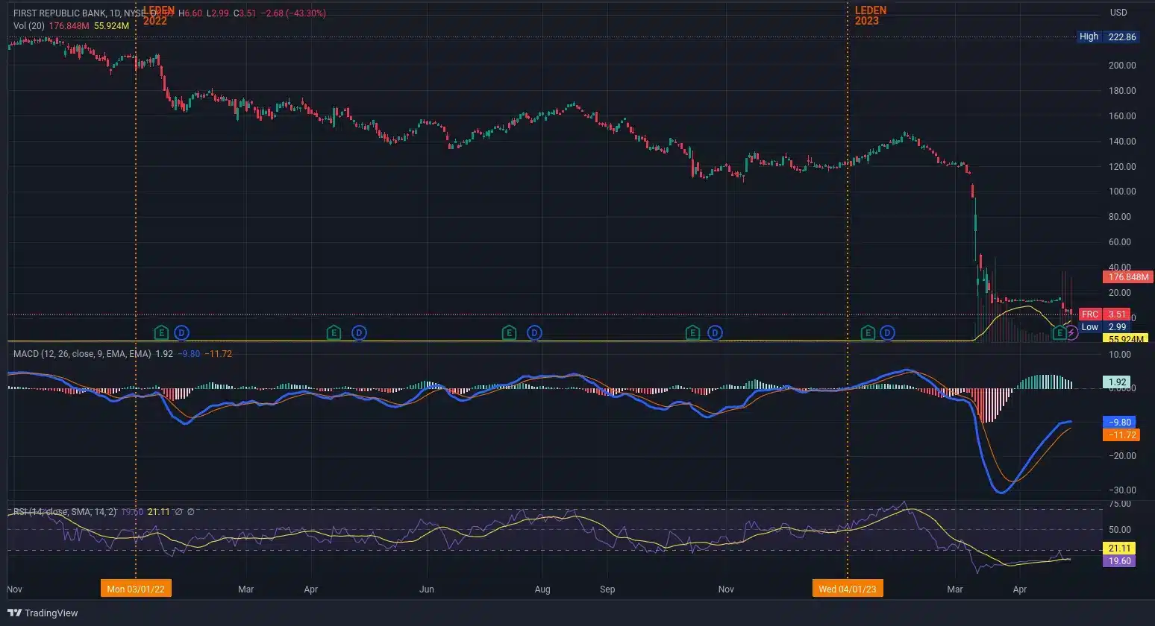The height and width of the screenshot is (626, 1155).
Task: Click the January 2022 dividend D marker
Action: pyautogui.click(x=181, y=332)
